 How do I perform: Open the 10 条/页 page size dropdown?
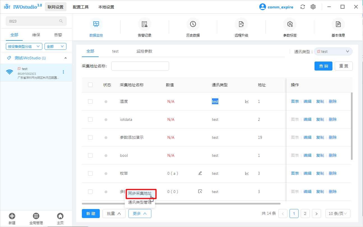click(x=337, y=214)
